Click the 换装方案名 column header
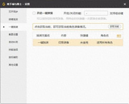 [43, 36]
